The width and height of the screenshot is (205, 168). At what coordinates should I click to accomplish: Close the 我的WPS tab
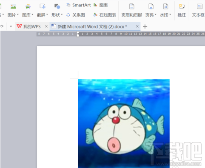(x=46, y=26)
